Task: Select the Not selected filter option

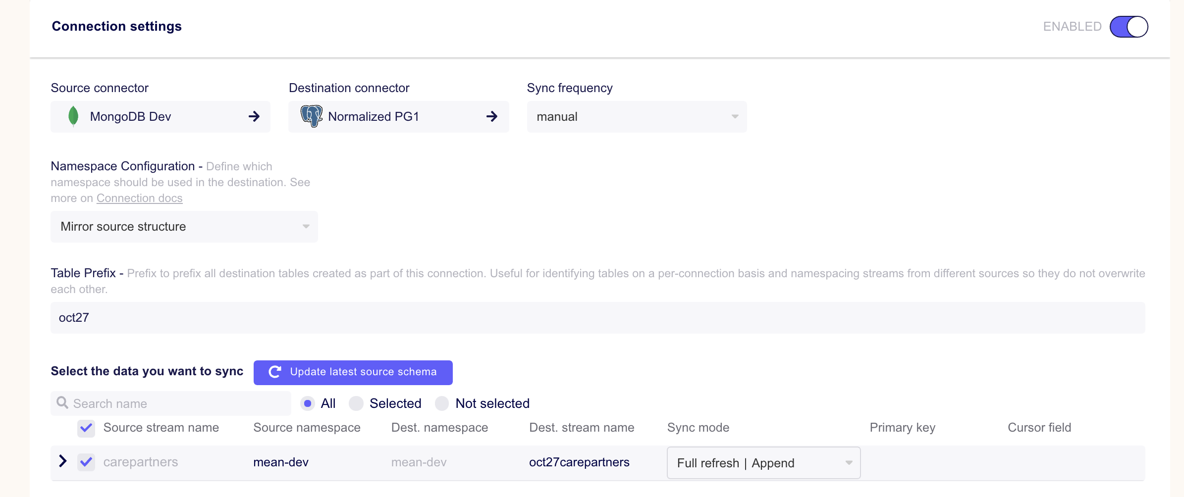Action: [441, 403]
